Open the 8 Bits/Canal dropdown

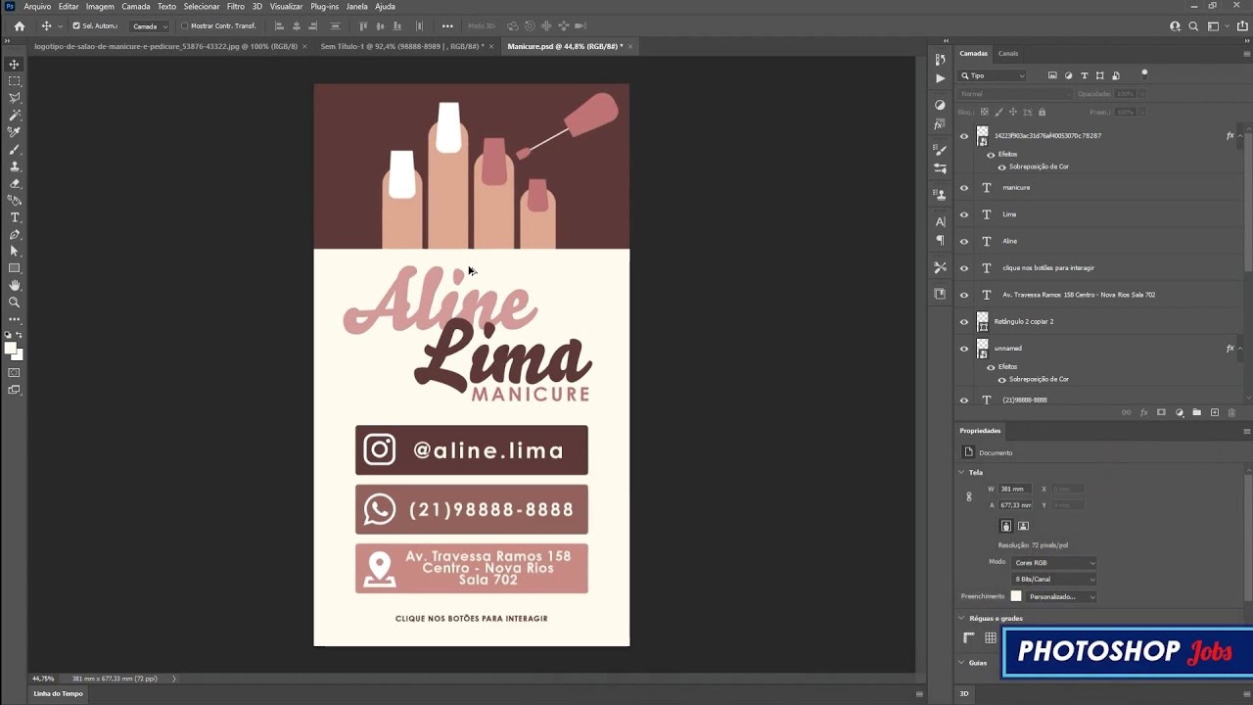pos(1054,580)
